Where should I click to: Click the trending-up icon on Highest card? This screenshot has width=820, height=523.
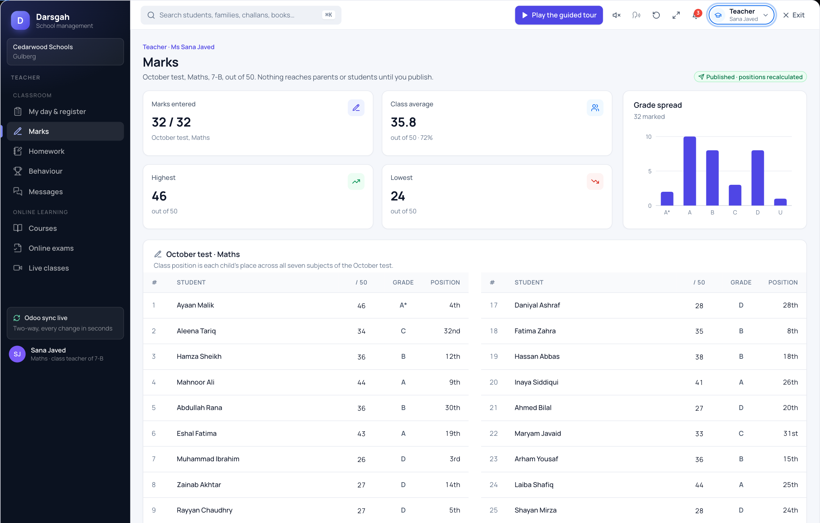(356, 181)
